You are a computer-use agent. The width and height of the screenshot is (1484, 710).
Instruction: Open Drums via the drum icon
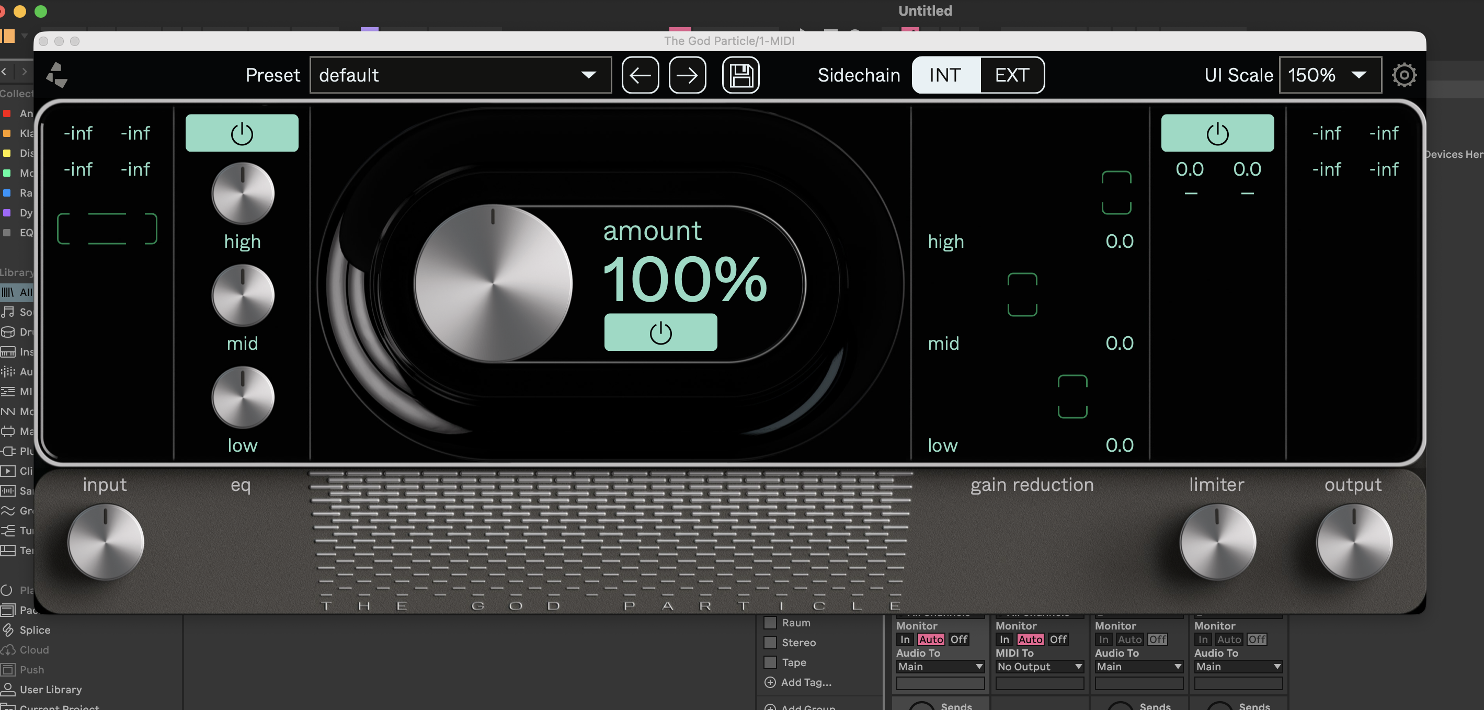point(7,331)
